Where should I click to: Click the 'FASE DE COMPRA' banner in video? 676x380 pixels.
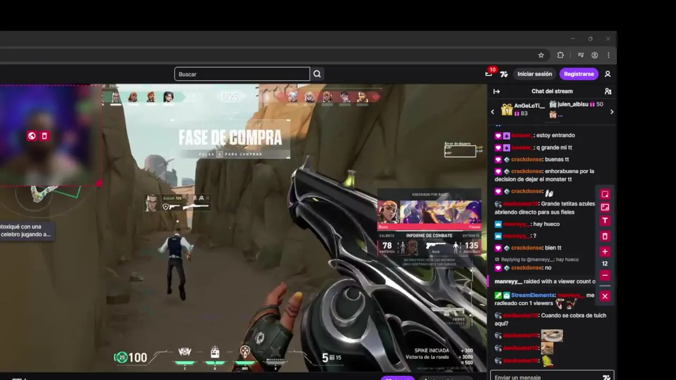230,138
